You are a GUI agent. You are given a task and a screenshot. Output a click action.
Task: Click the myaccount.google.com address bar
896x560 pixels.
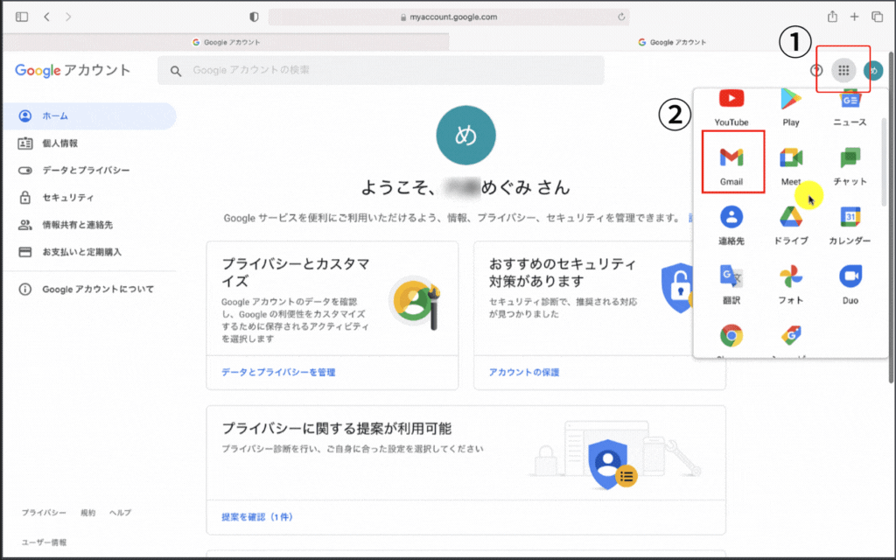coord(449,17)
